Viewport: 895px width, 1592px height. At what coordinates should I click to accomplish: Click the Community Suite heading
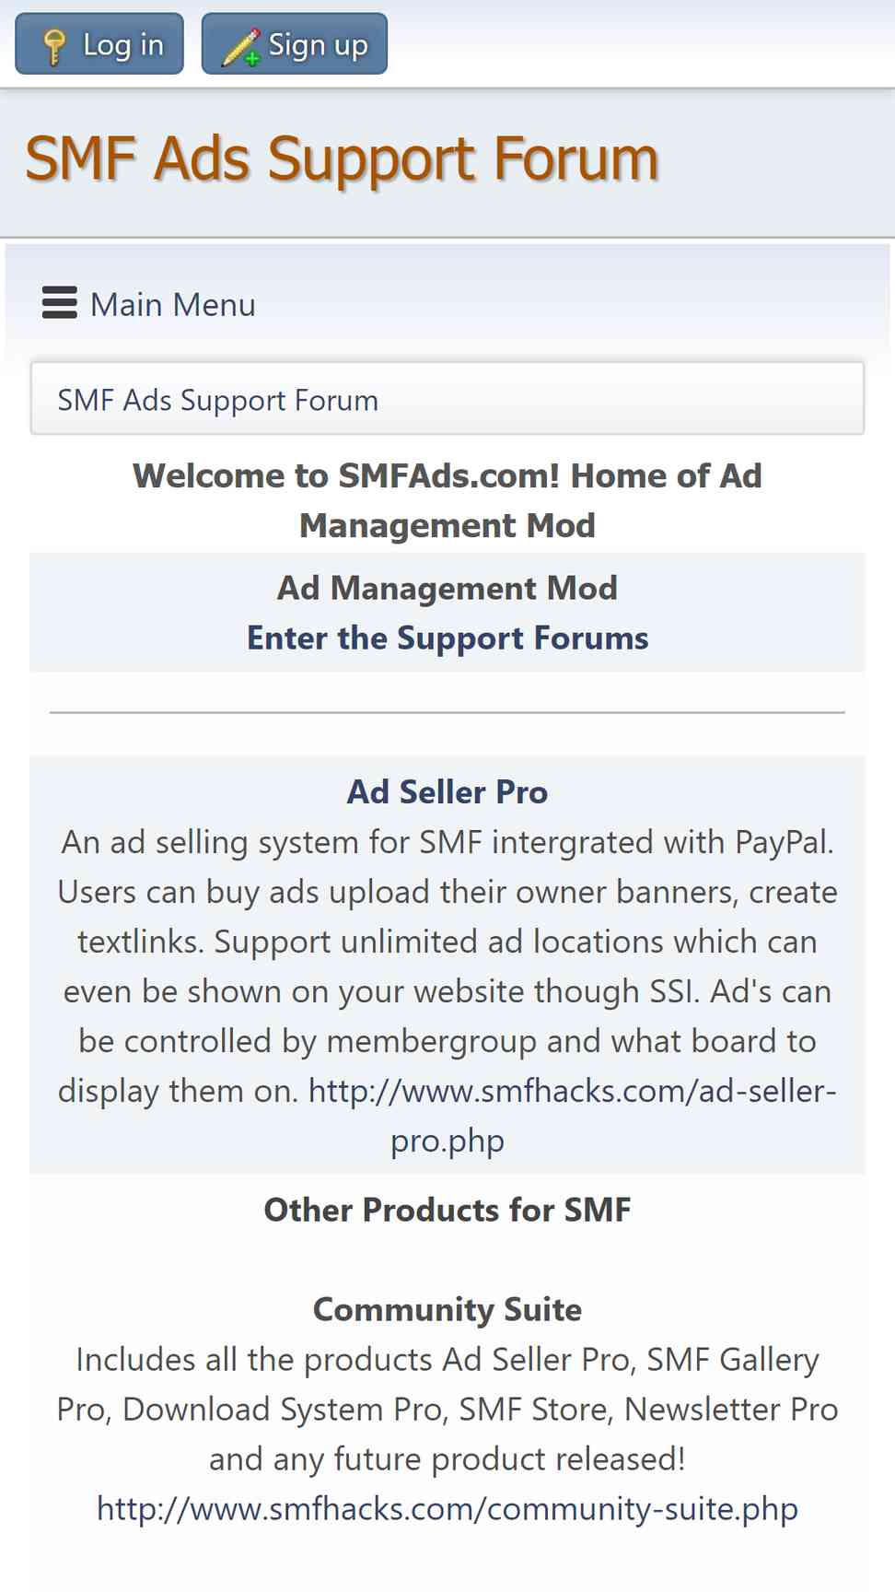point(447,1309)
